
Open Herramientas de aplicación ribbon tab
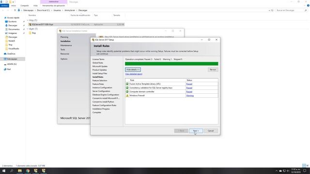(x=54, y=5)
